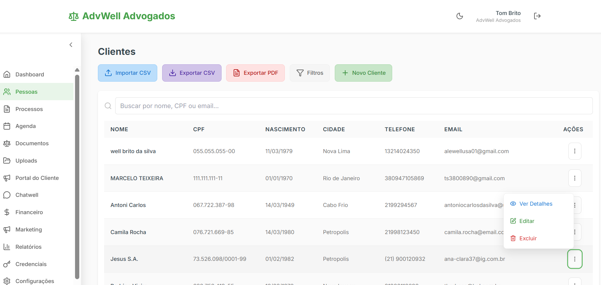Viewport: 601px width, 285px height.
Task: Click phone number (21) 900120932
Action: tap(405, 259)
